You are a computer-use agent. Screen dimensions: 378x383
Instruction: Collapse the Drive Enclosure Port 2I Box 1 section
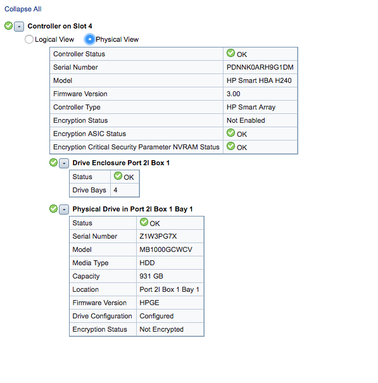tap(64, 163)
